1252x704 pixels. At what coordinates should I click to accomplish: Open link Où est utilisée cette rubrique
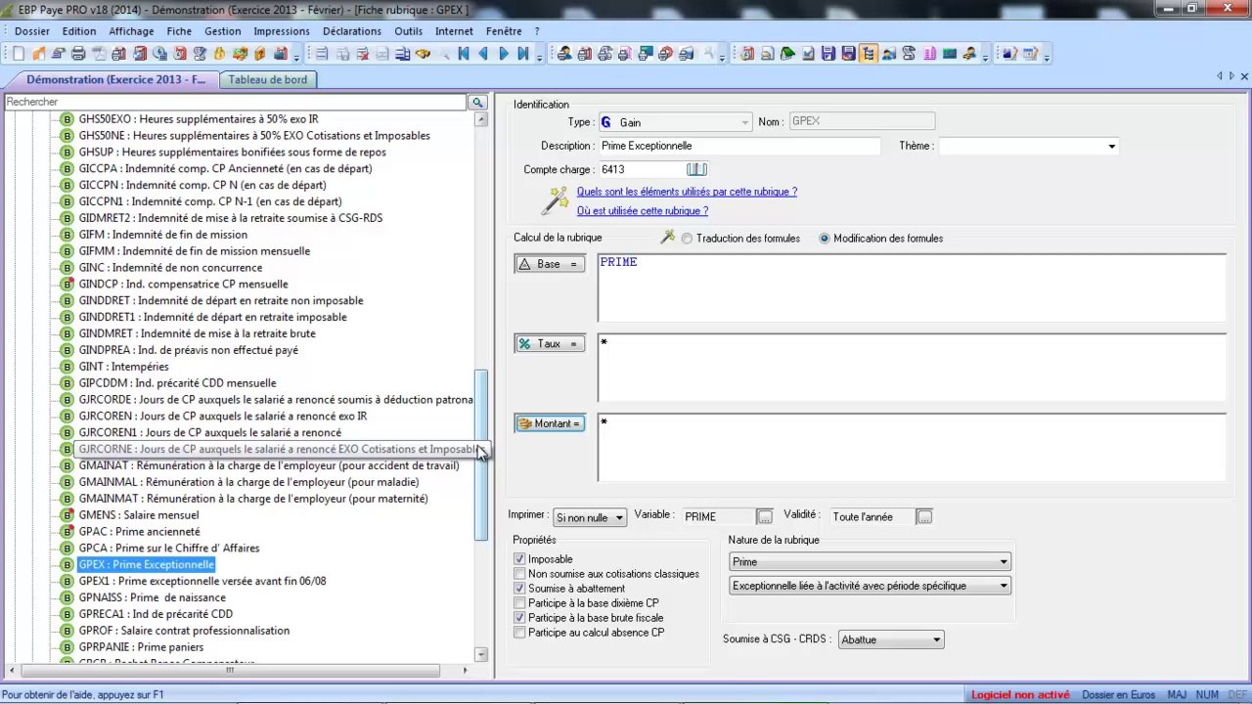point(643,211)
